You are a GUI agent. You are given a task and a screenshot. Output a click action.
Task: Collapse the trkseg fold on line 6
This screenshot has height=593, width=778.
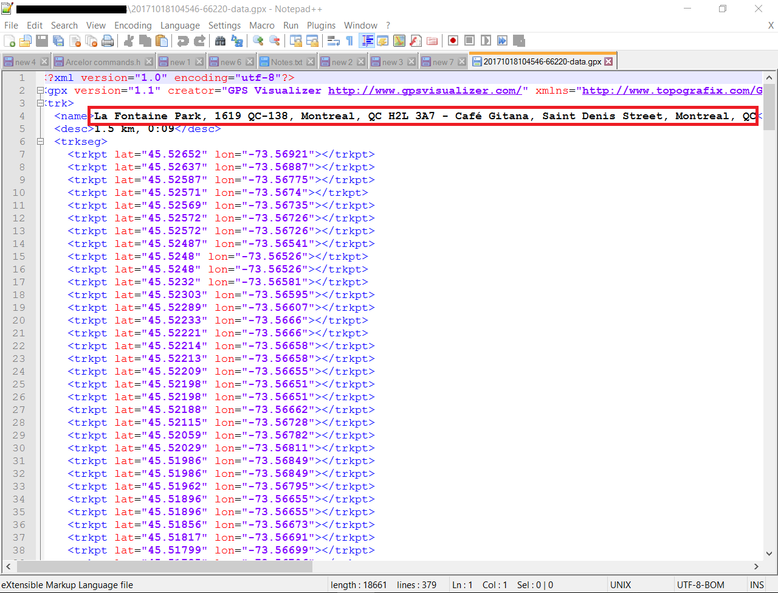point(41,142)
